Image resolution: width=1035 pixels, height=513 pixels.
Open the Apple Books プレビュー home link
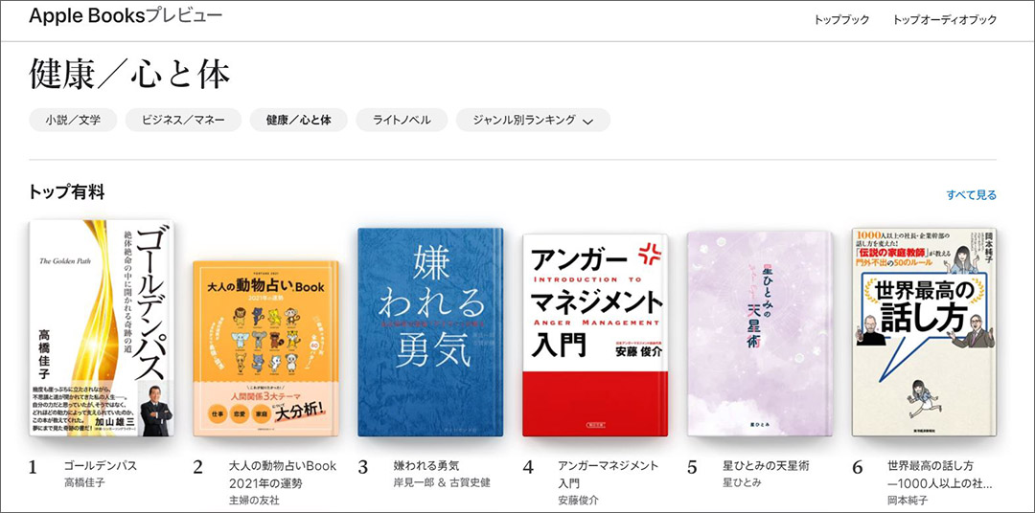(126, 16)
